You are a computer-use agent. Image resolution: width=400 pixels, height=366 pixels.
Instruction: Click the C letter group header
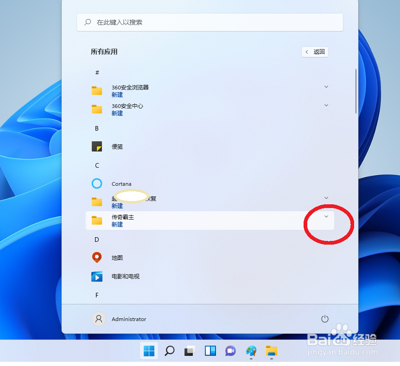click(97, 165)
